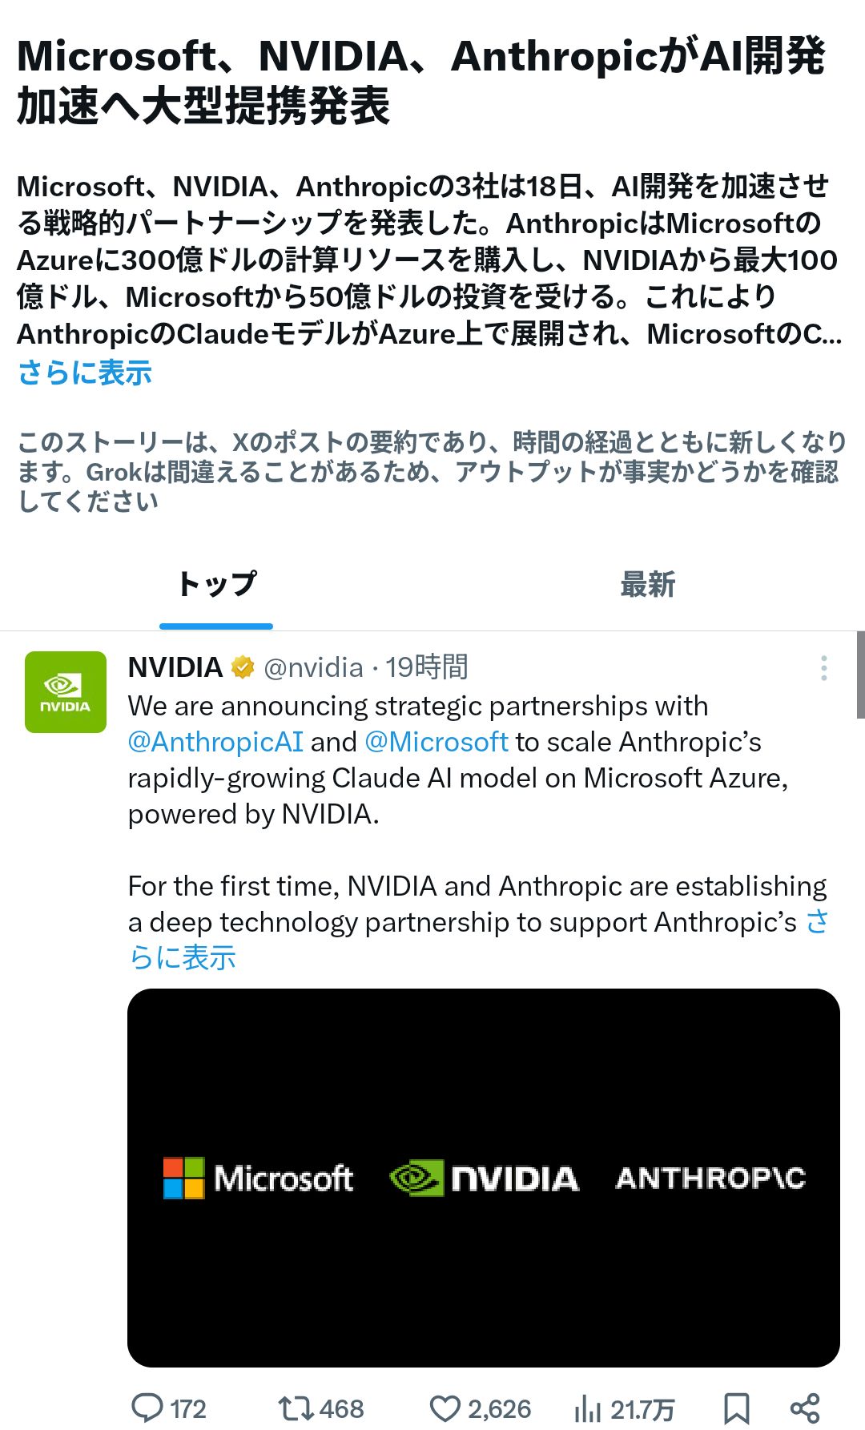The image size is (865, 1430).
Task: Bookmark the NVIDIA post
Action: coord(736,1408)
